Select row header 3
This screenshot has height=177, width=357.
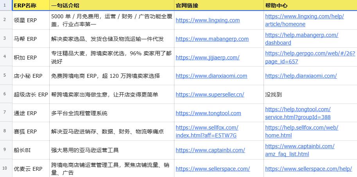[x=6, y=39]
